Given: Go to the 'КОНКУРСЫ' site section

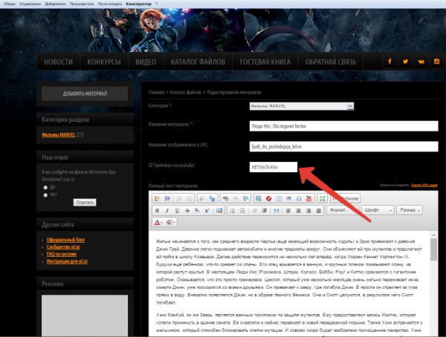Looking at the screenshot, I should pos(104,62).
